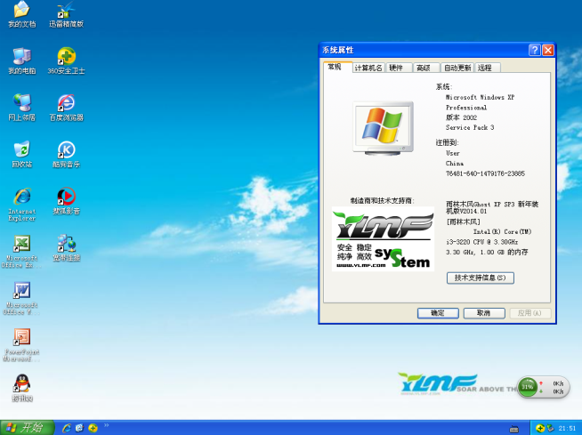This screenshot has height=435, width=582.
Task: Confirm with the 确定 button
Action: tap(438, 313)
